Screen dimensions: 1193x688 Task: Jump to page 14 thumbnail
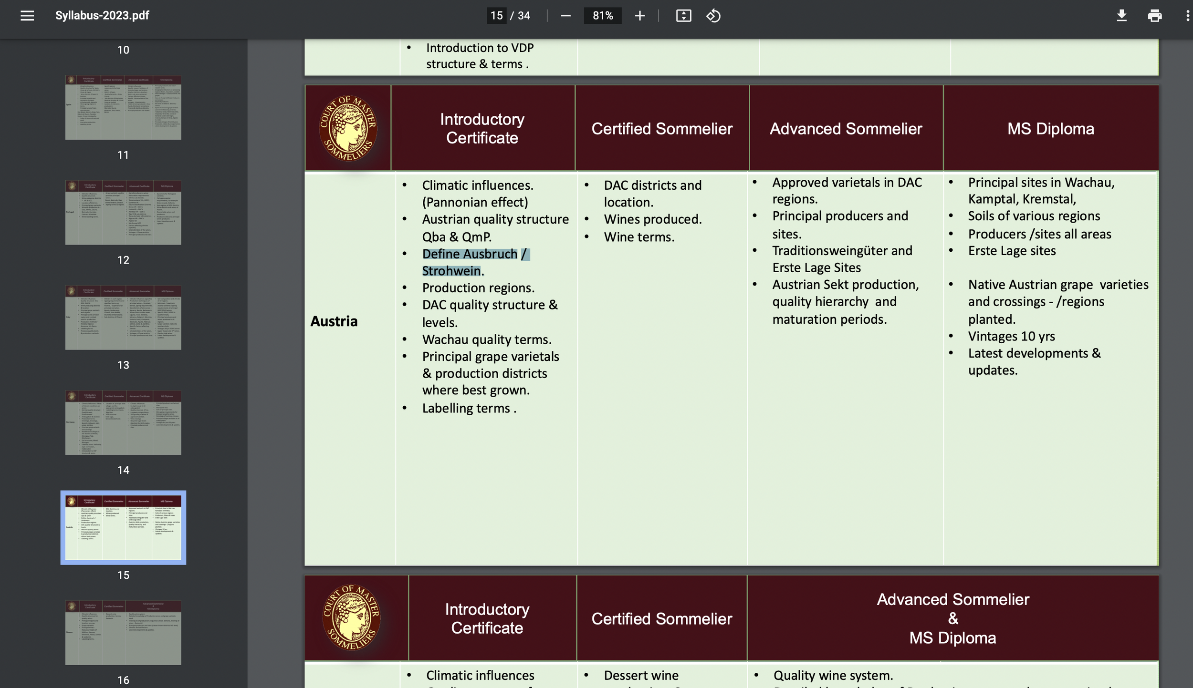[123, 422]
